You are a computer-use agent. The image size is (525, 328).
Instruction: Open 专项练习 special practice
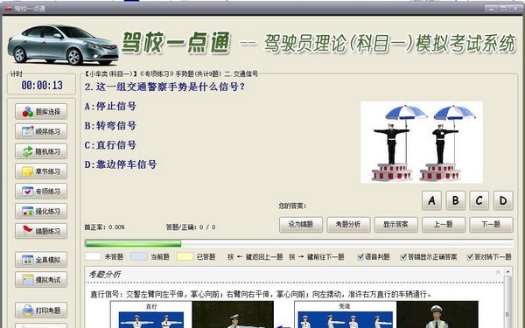[41, 191]
